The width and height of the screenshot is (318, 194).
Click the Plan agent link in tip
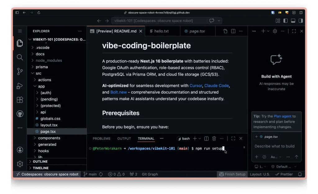[282, 116]
